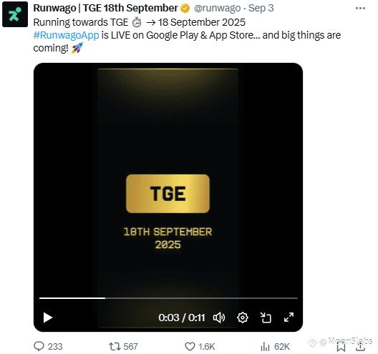Click the gold verified badge
Screen dimensions: 378x354
(185, 9)
